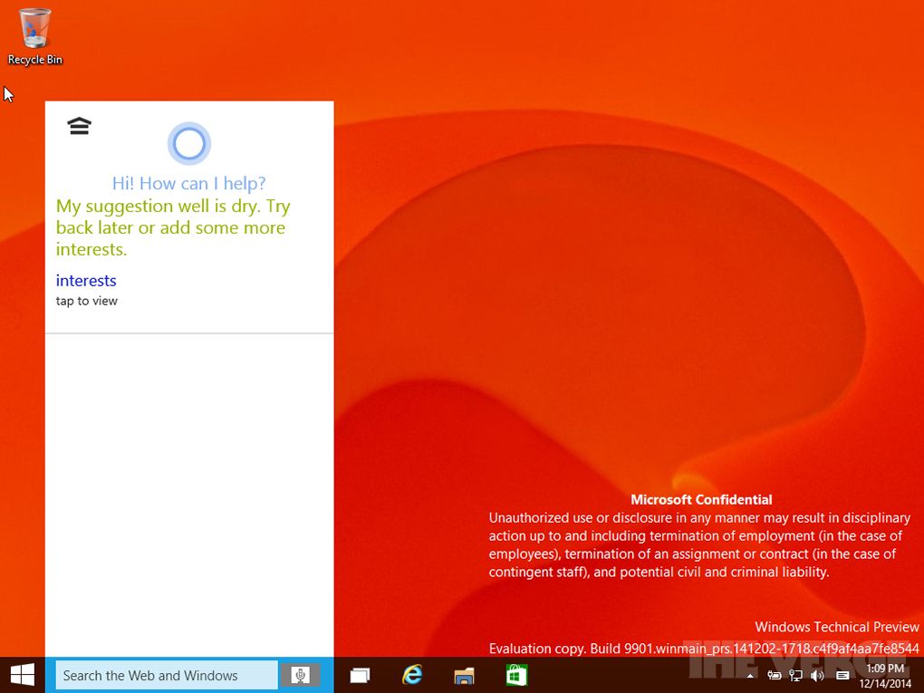This screenshot has height=693, width=924.
Task: Activate the microphone voice search button
Action: tap(301, 675)
